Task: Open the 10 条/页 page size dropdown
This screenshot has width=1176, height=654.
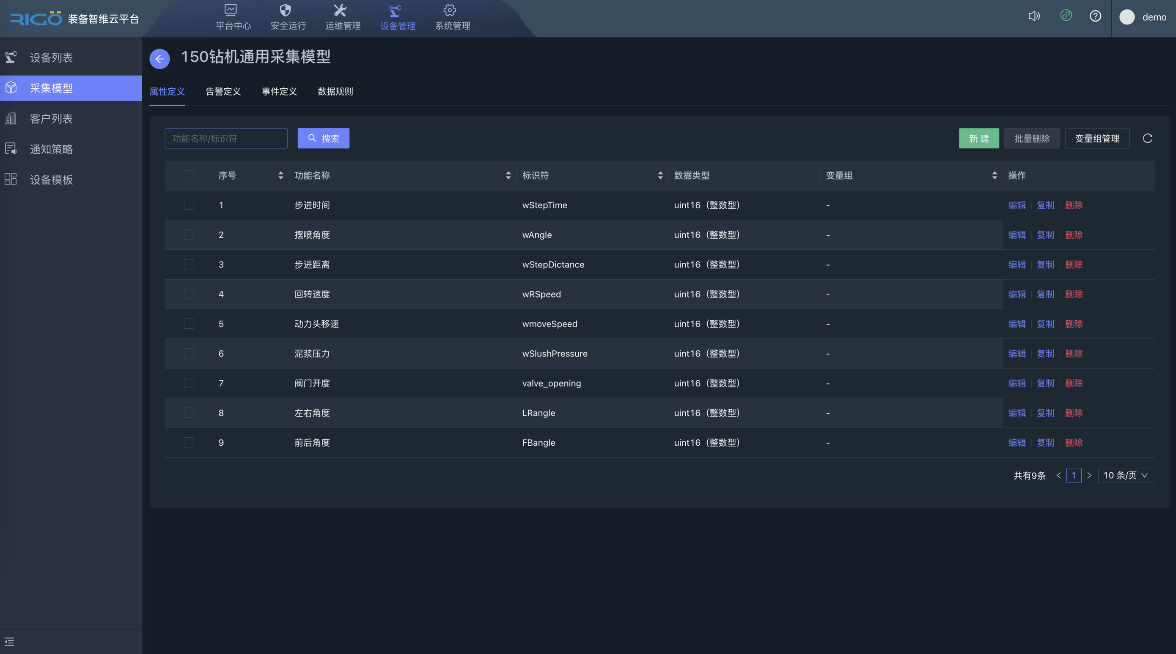Action: (1126, 475)
